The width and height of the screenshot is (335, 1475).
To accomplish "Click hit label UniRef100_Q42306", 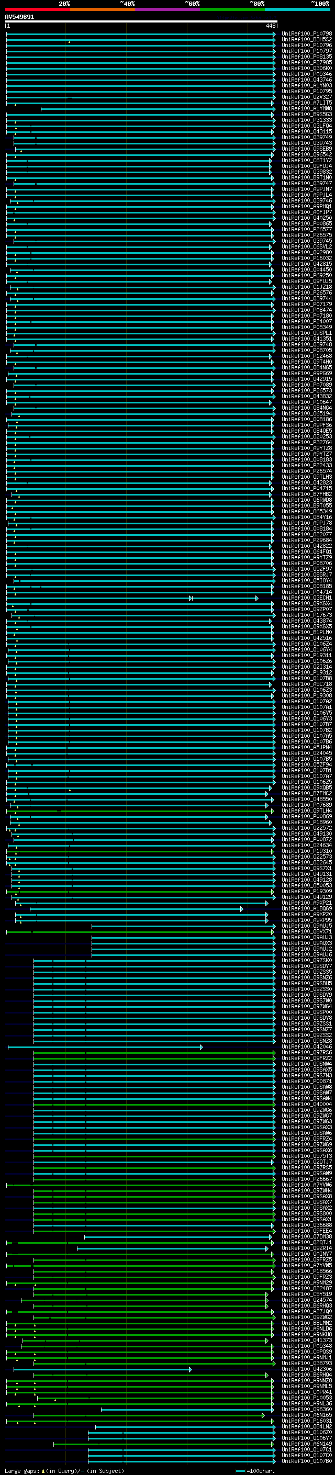I will click(x=307, y=1369).
